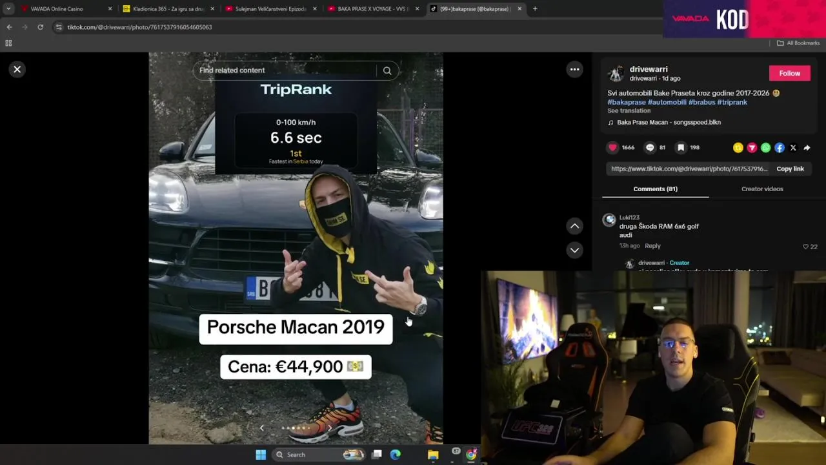The image size is (826, 465).
Task: Click the address bar URL
Action: coord(139,27)
